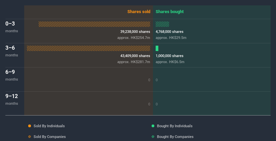Click the 0–3 months orange sold bar

point(94,24)
